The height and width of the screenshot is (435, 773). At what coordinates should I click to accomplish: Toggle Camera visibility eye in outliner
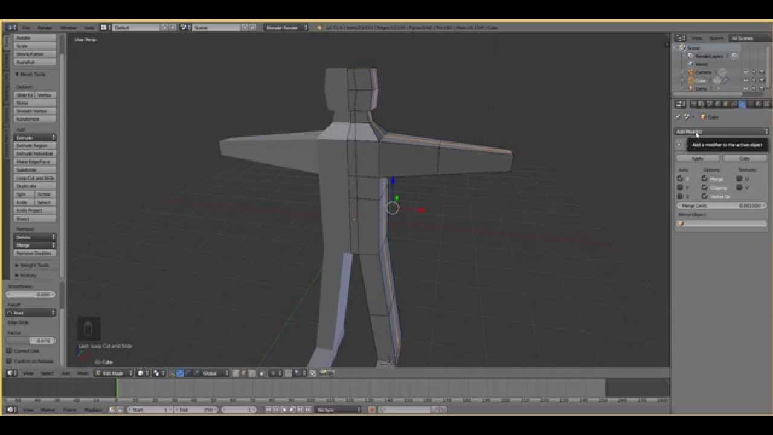click(745, 72)
